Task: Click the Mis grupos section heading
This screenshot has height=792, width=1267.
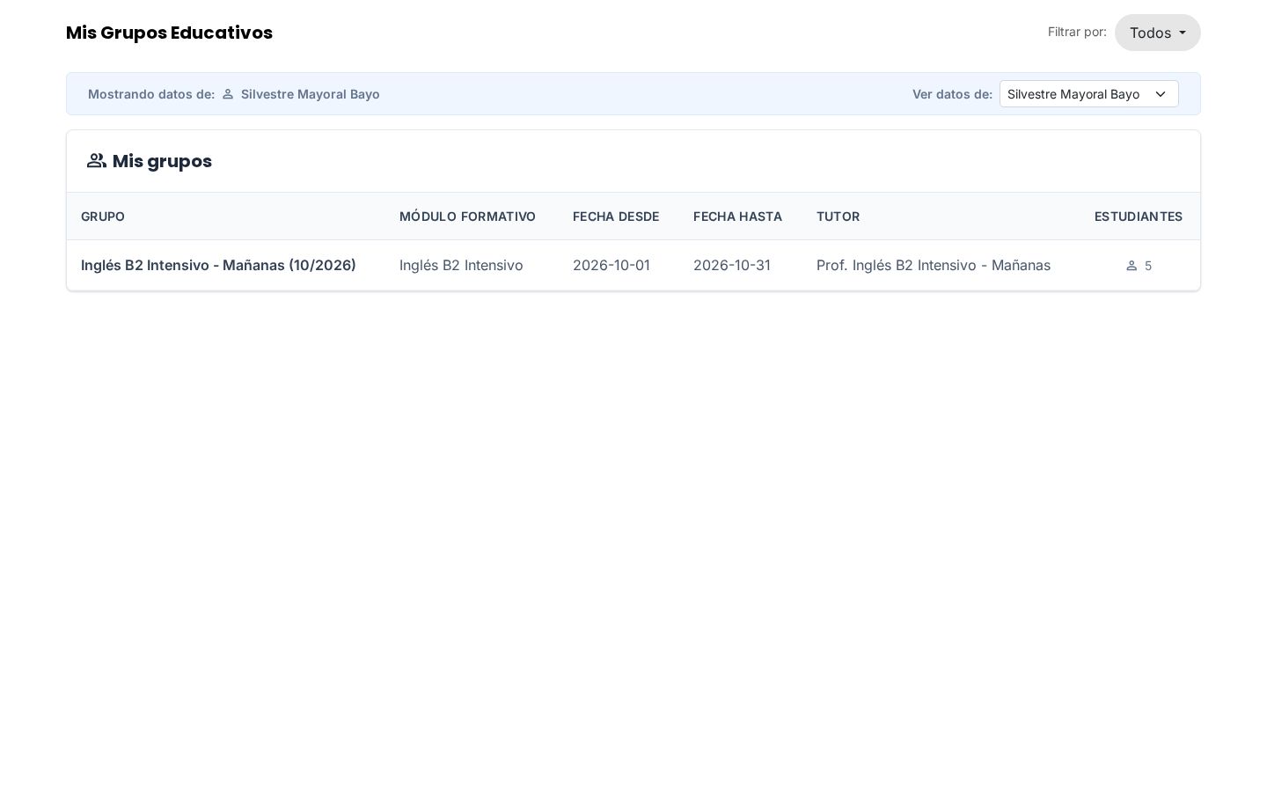Action: coord(162,161)
